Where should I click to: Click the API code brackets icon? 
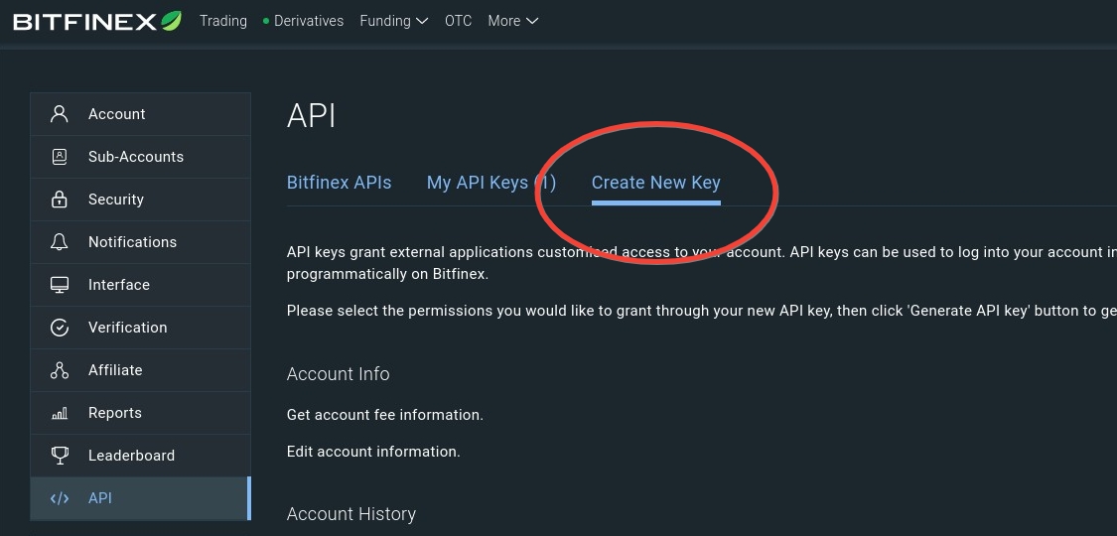(60, 498)
